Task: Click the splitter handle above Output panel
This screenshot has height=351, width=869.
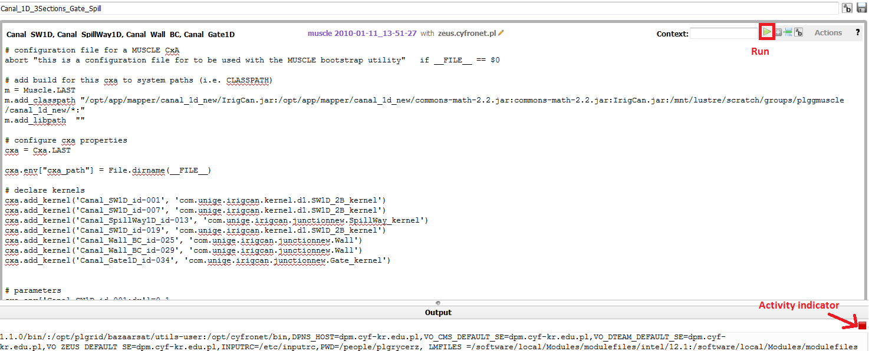Action: pyautogui.click(x=437, y=303)
